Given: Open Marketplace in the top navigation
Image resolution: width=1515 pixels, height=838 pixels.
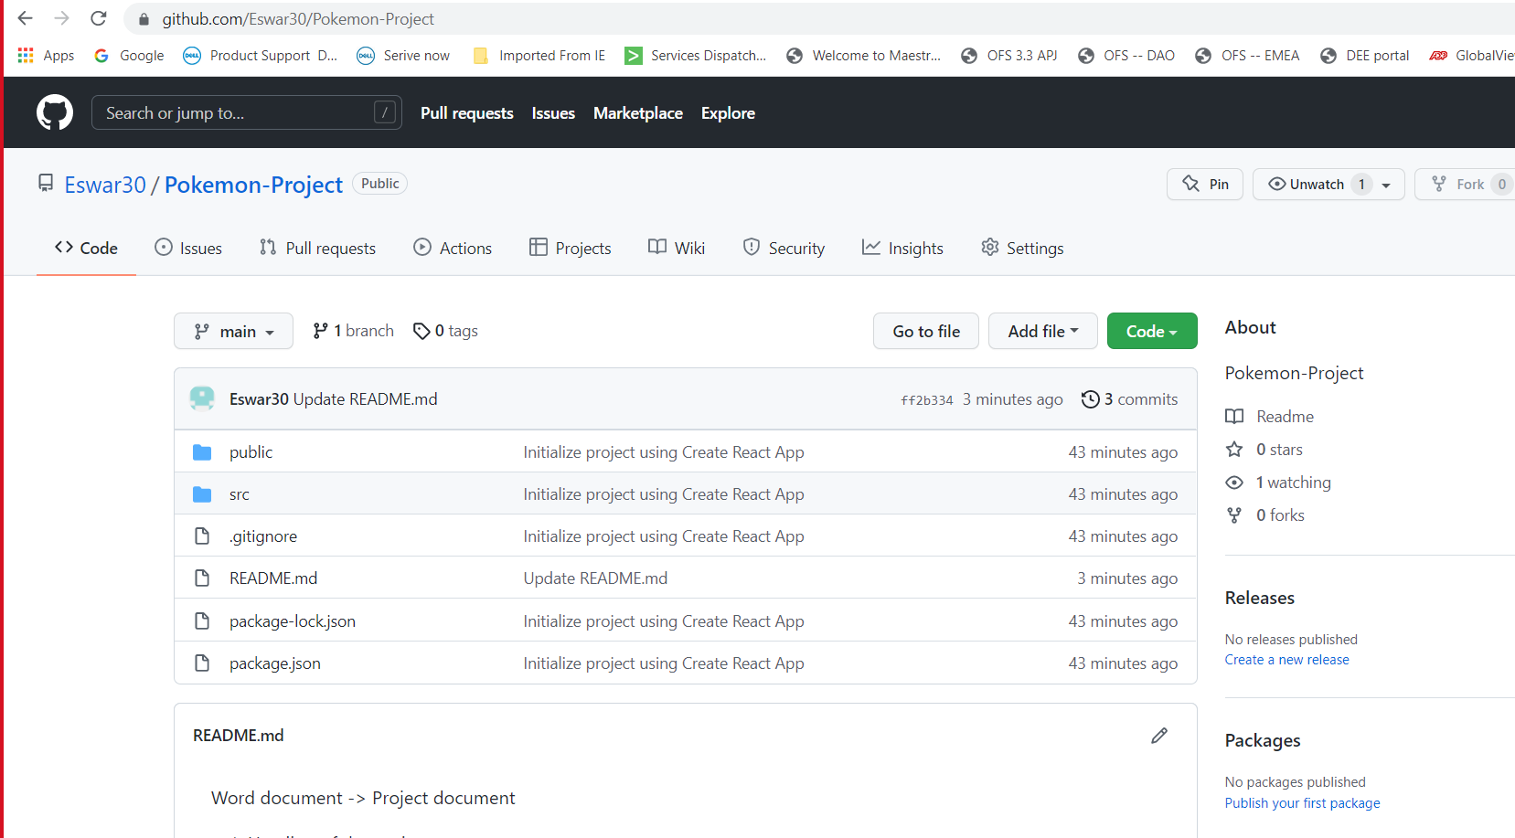Looking at the screenshot, I should 638,112.
